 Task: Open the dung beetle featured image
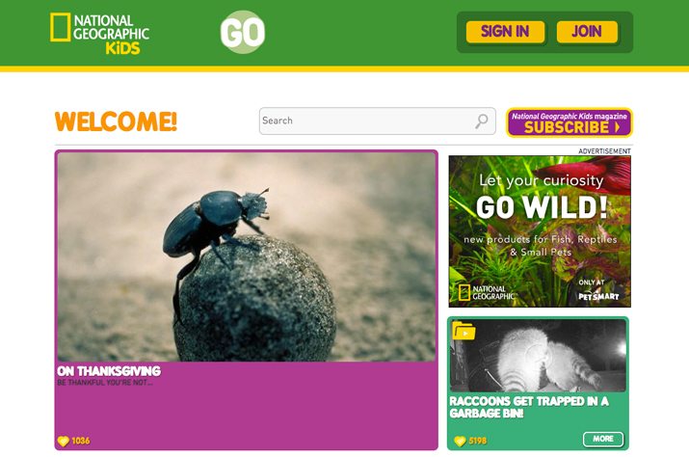tap(247, 256)
